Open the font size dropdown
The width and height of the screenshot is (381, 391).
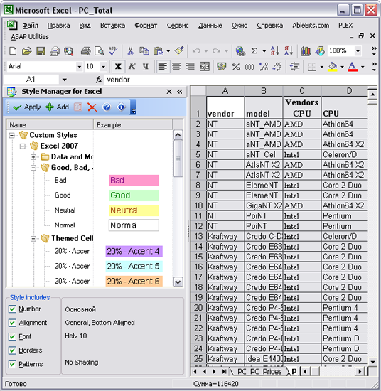pyautogui.click(x=103, y=67)
